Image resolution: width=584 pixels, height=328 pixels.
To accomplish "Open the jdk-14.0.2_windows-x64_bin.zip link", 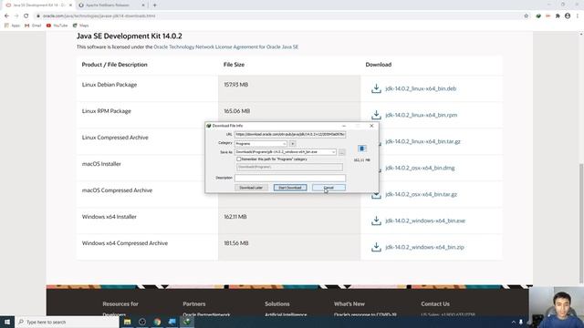I will [x=424, y=247].
